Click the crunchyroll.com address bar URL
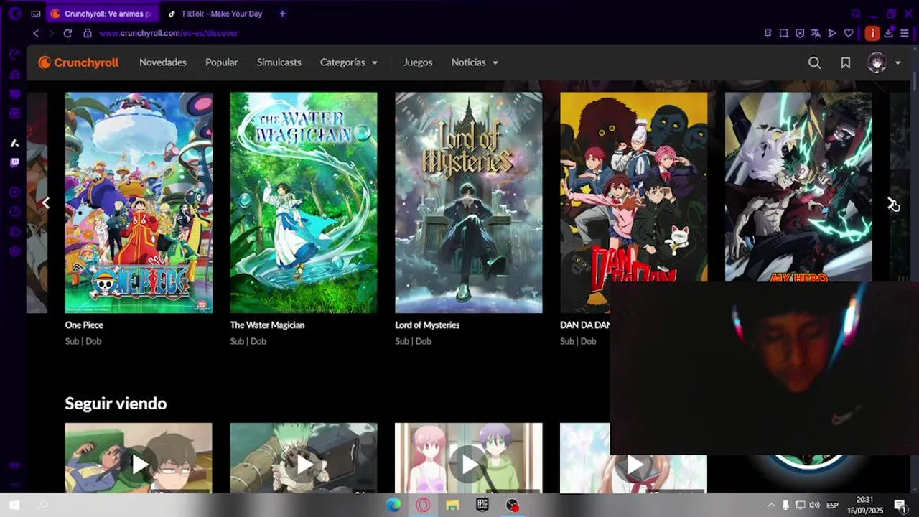The height and width of the screenshot is (517, 919). 169,33
